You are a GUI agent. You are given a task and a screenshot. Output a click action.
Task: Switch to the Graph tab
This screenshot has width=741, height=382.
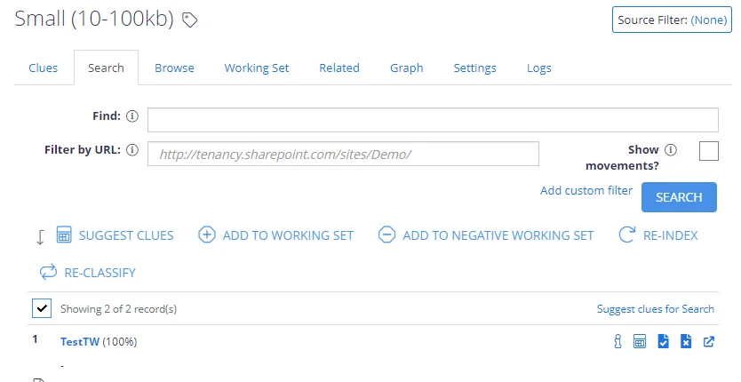[406, 68]
